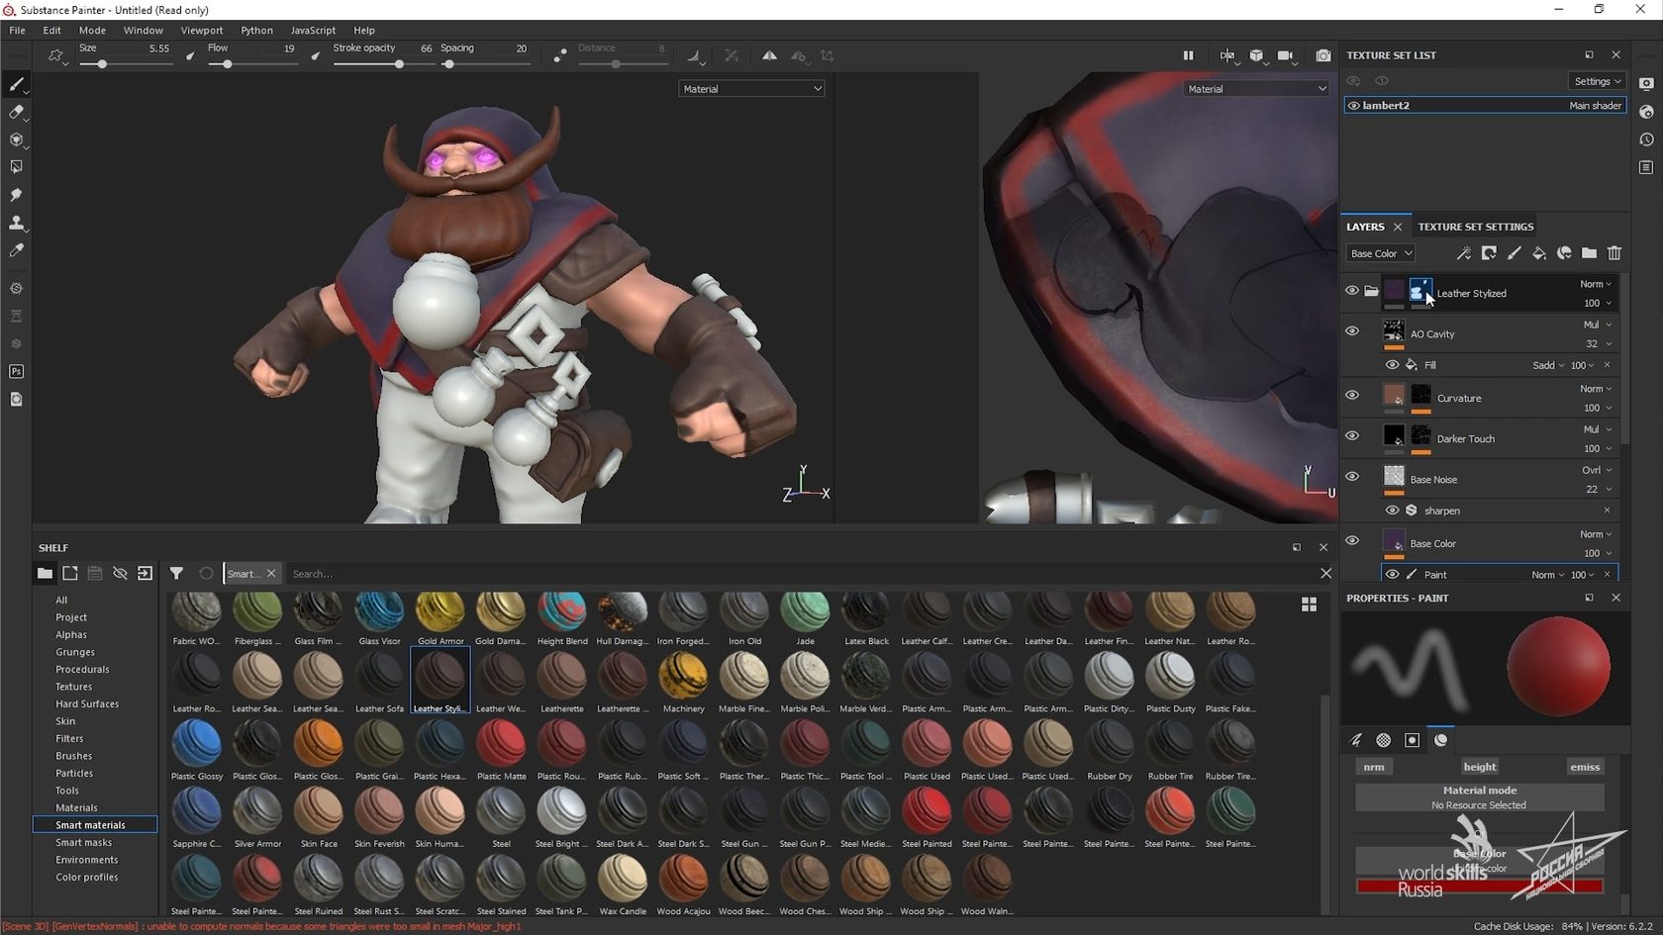Image resolution: width=1663 pixels, height=935 pixels.
Task: Open the Python menu
Action: point(256,31)
